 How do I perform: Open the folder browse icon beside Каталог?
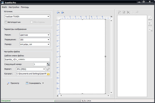pyautogui.click(x=48, y=74)
